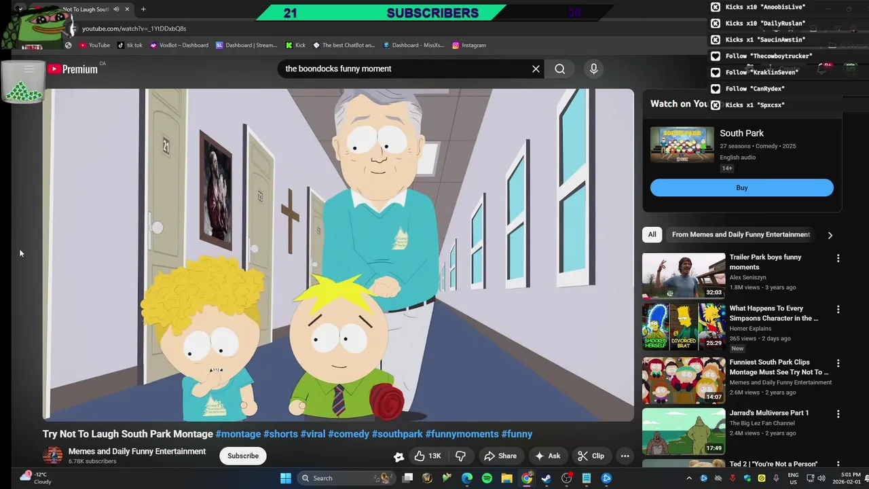869x489 pixels.
Task: Open Jarrad's Multiverse Part 1 thumbnail
Action: click(x=684, y=431)
